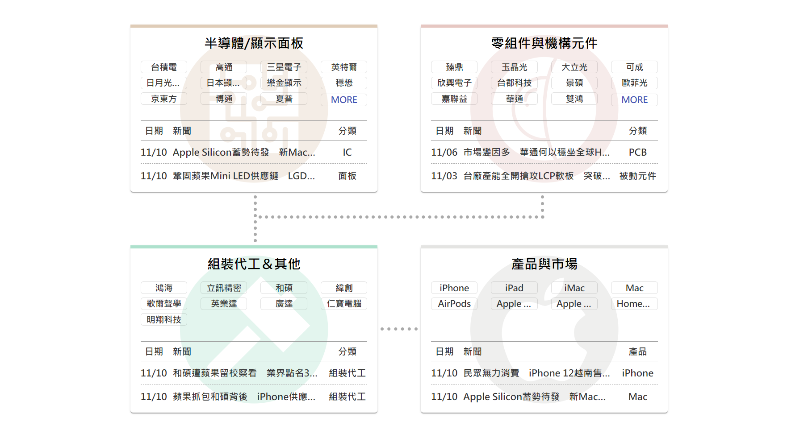Open the 11/06 華通 PCB news article

pos(536,153)
